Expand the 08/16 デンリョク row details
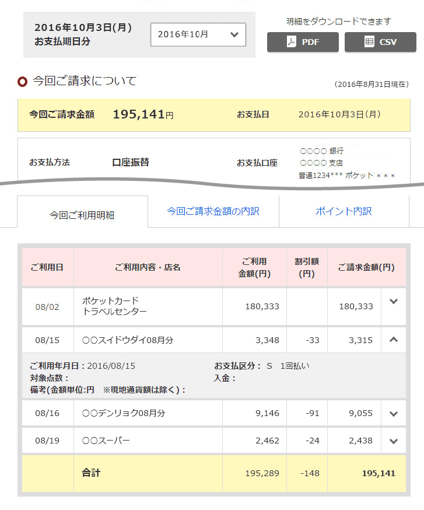This screenshot has height=510, width=424. coord(393,414)
